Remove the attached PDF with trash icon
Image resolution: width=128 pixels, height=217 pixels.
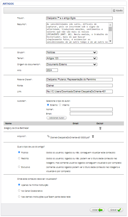pyautogui.click(x=93, y=136)
